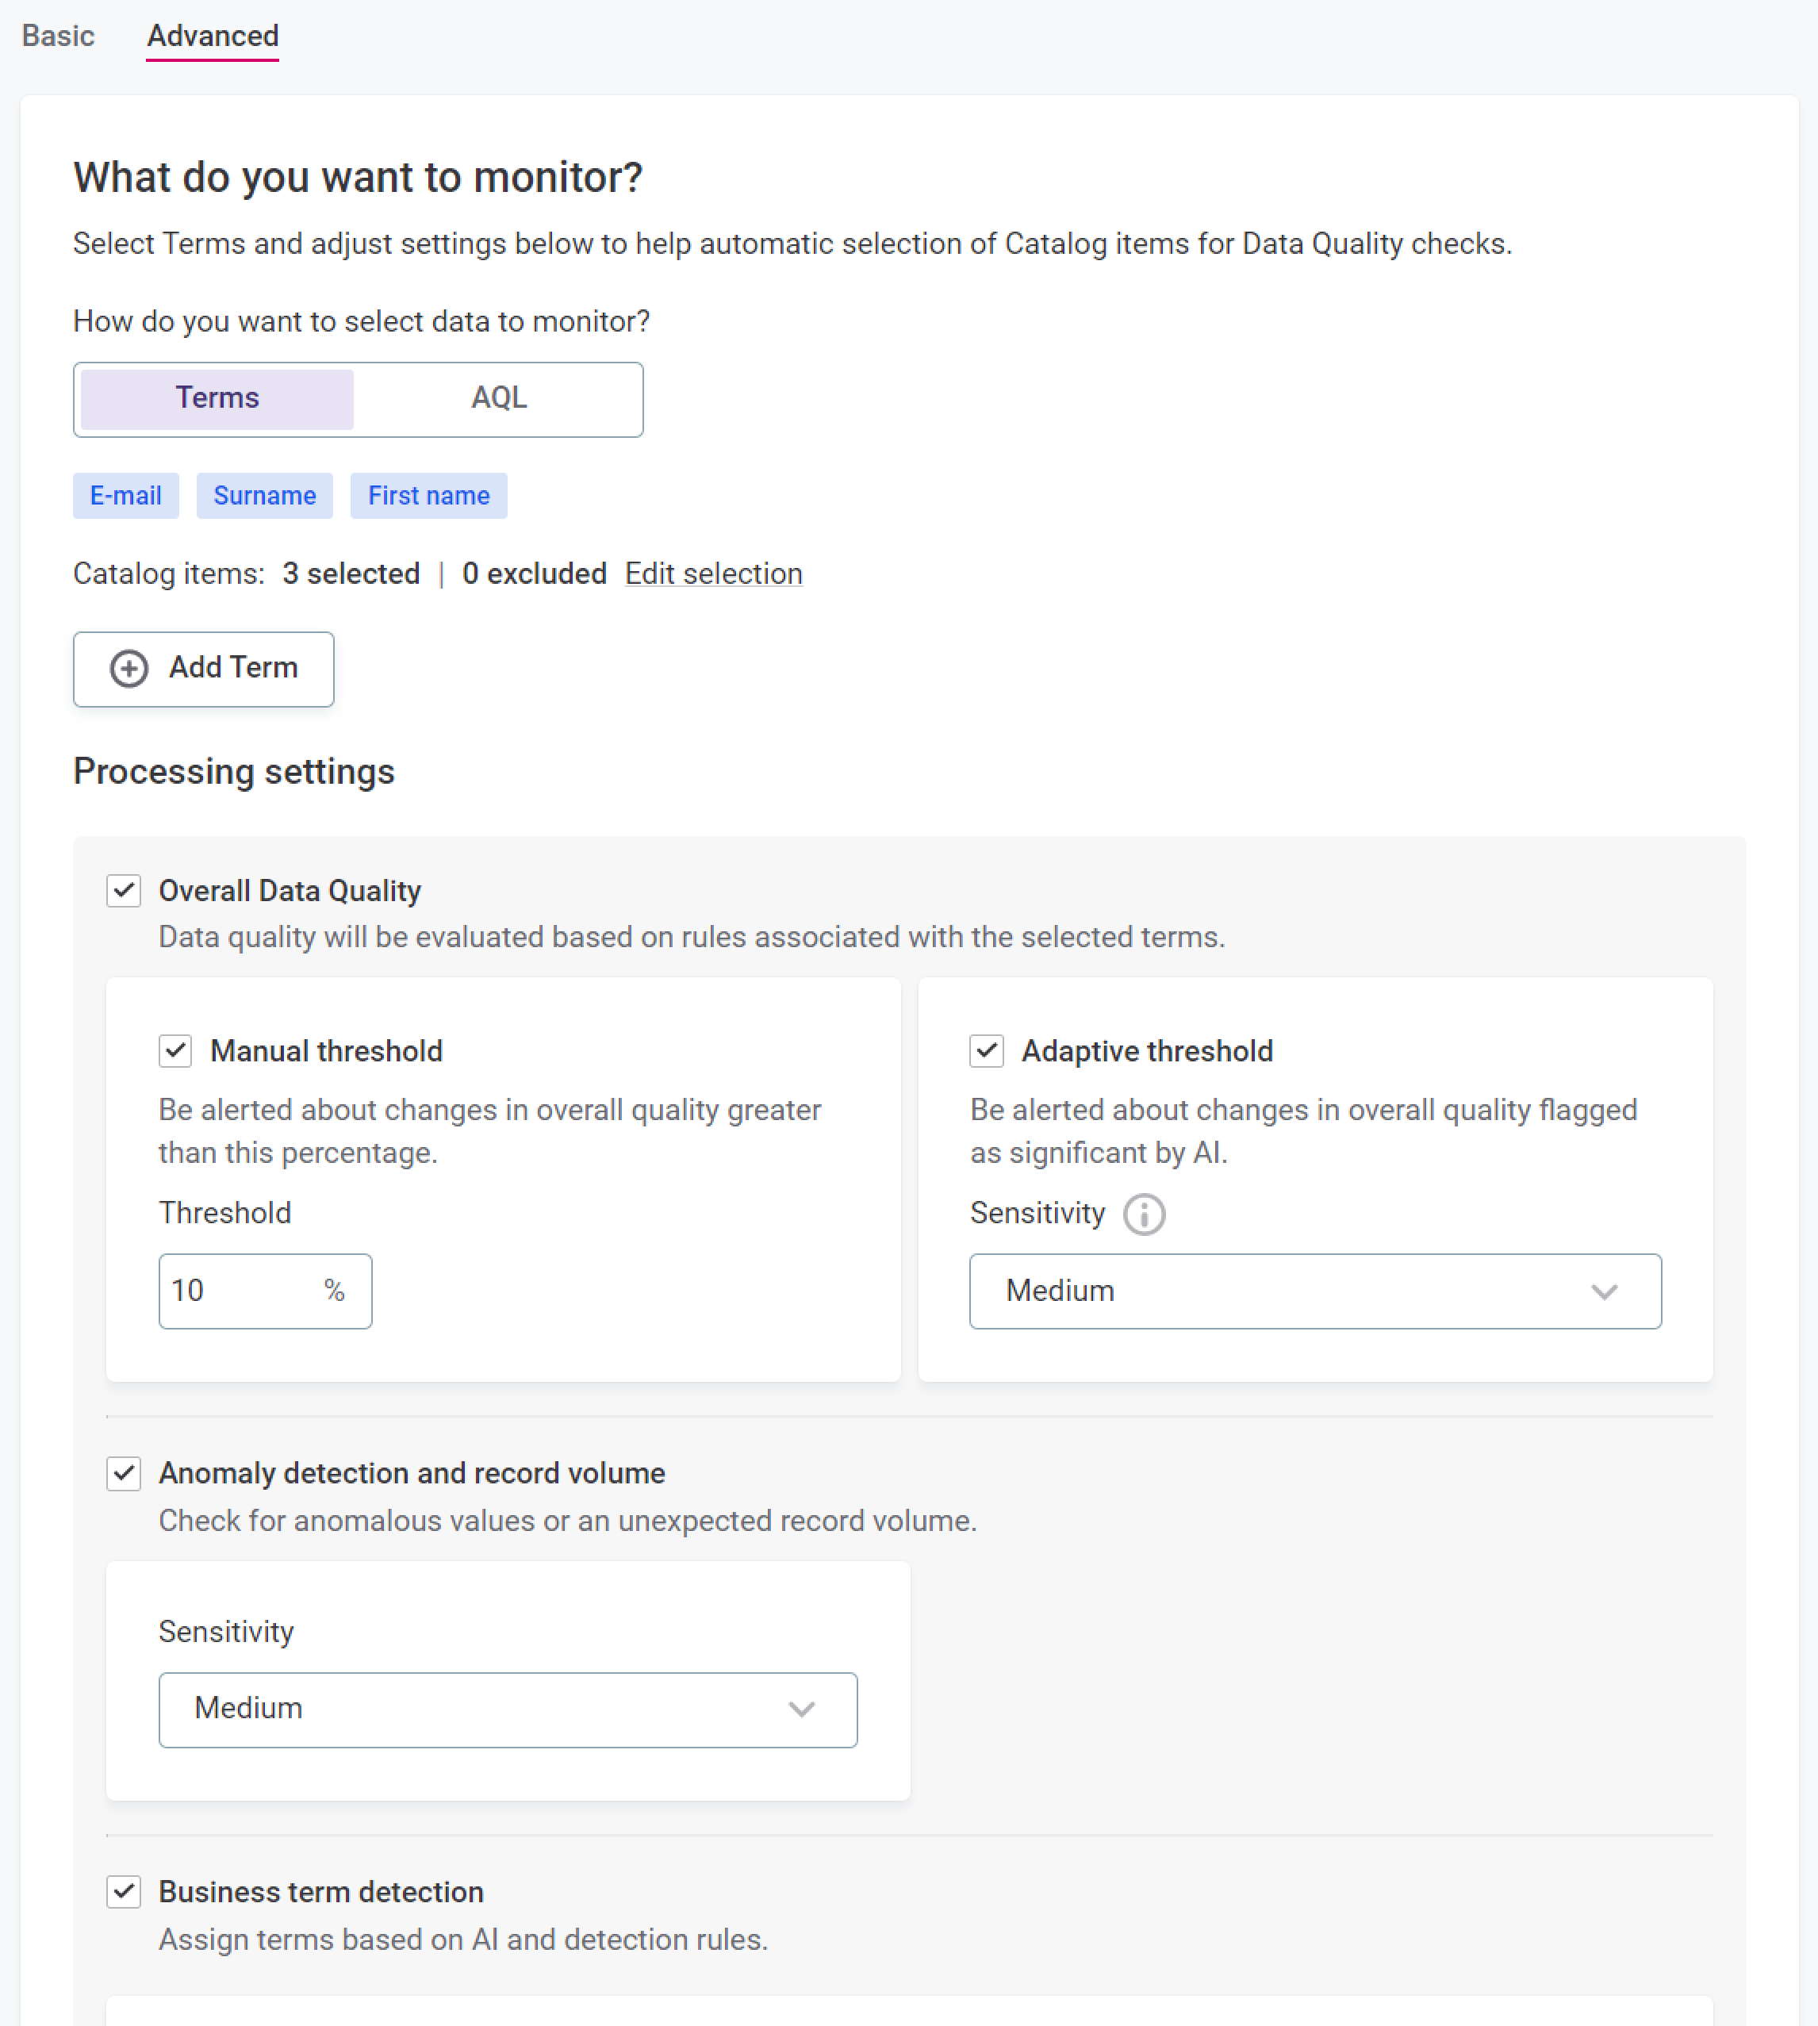Click the plus icon in Add Term
Screen dimensions: 1818x2026
pyautogui.click(x=128, y=669)
